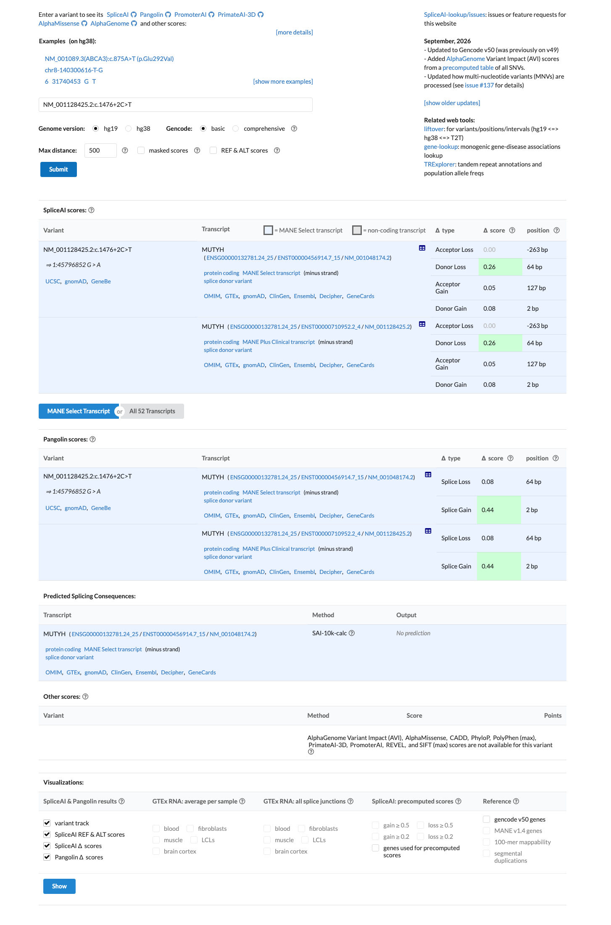The image size is (611, 925).
Task: Expand [show older updates]
Action: [x=452, y=103]
